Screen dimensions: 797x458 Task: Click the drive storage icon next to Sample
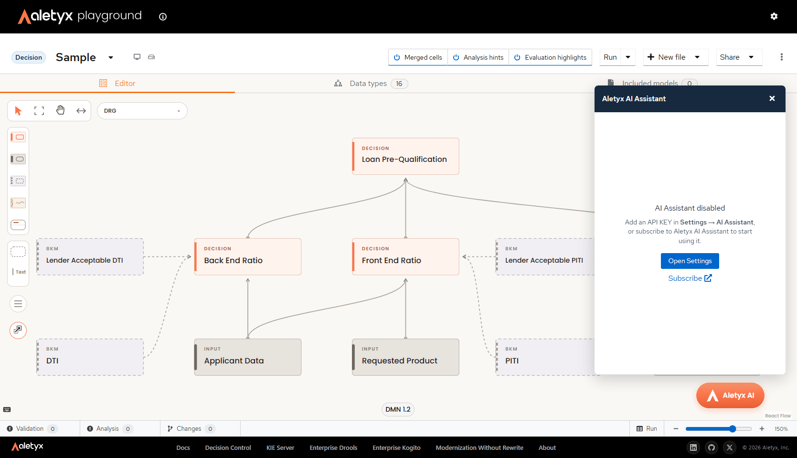pos(151,57)
